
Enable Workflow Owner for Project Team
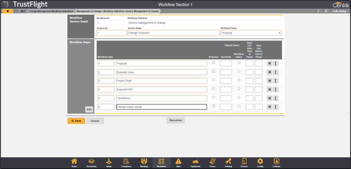tap(239, 80)
